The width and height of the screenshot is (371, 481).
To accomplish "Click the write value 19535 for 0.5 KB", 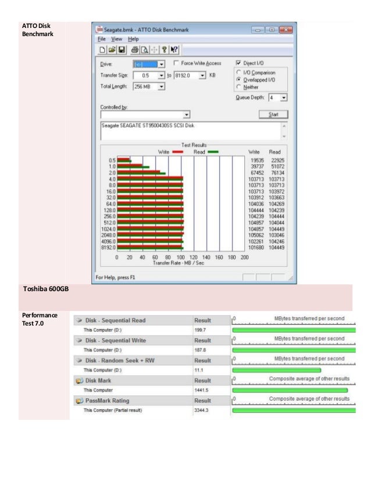I will point(257,160).
